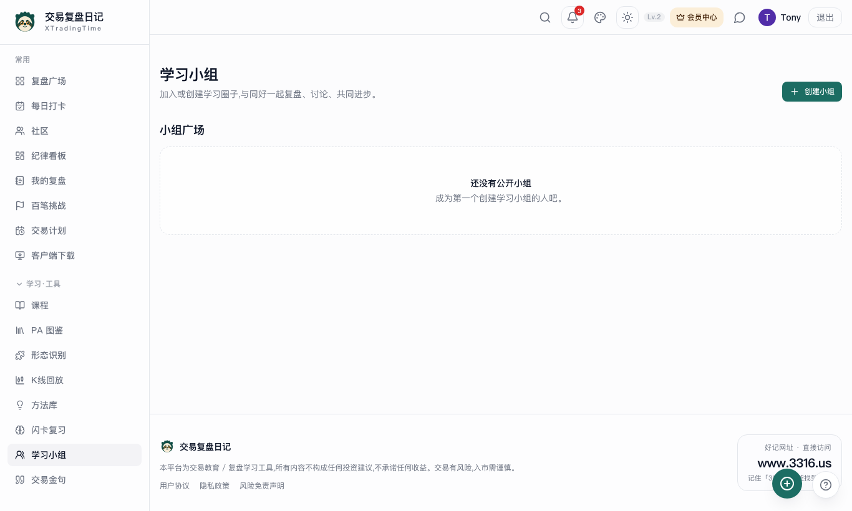Open 课程 courses page
852x511 pixels.
pyautogui.click(x=74, y=305)
